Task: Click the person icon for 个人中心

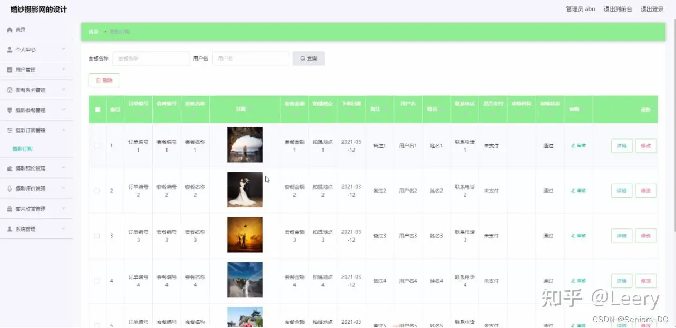Action: tap(9, 50)
